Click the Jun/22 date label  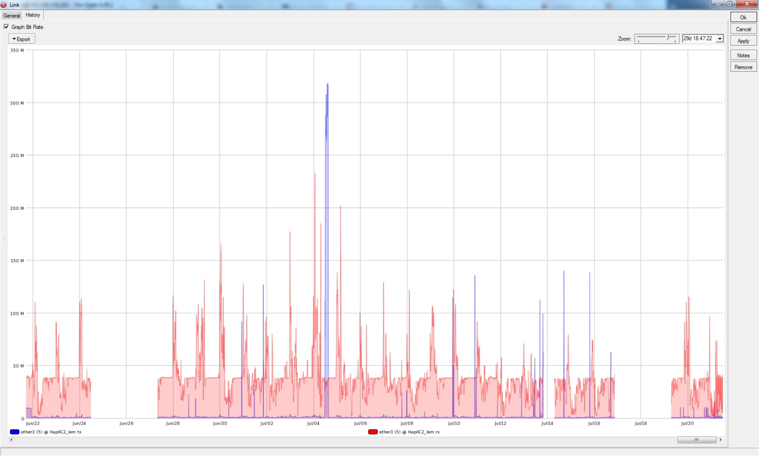[33, 423]
